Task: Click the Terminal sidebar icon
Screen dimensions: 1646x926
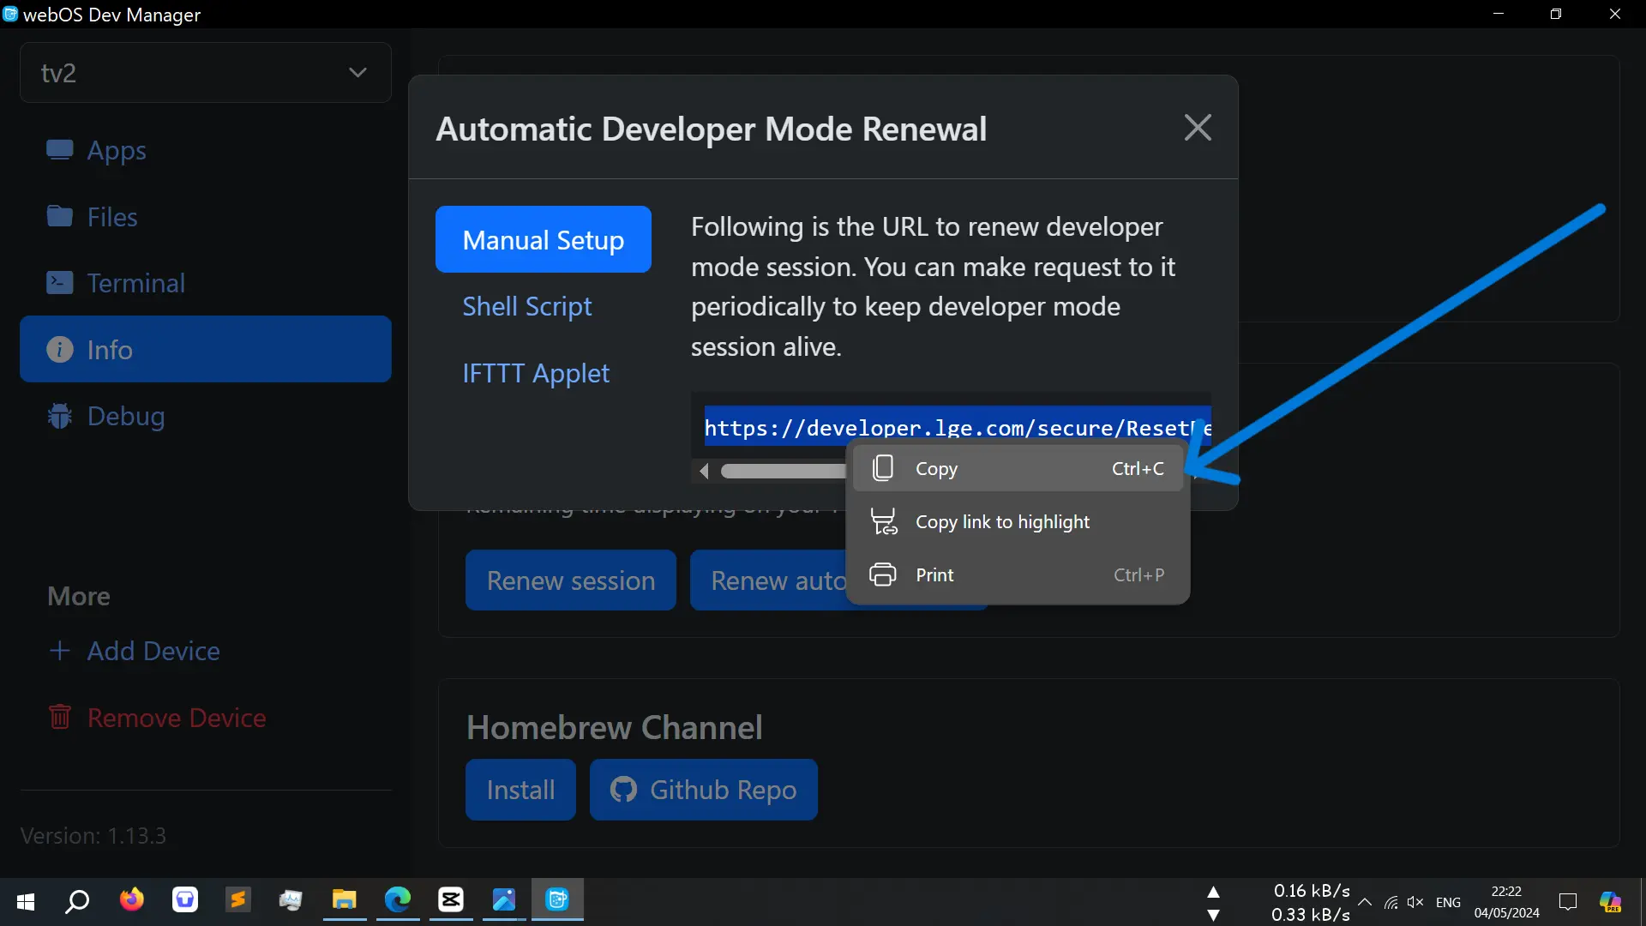Action: 59,282
